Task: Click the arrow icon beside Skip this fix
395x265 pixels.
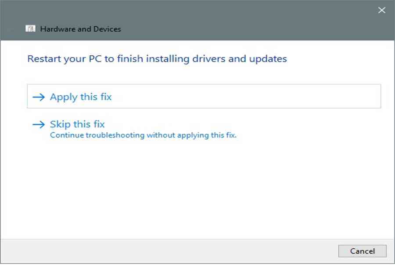Action: (x=39, y=124)
